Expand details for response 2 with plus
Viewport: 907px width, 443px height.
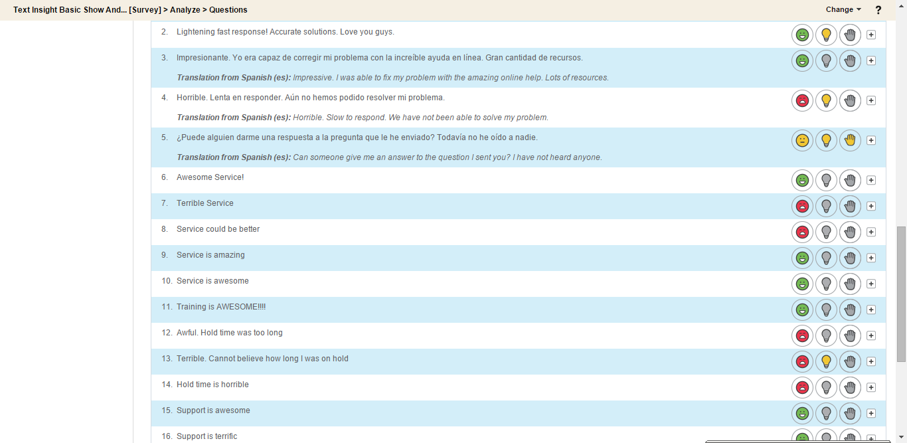871,35
